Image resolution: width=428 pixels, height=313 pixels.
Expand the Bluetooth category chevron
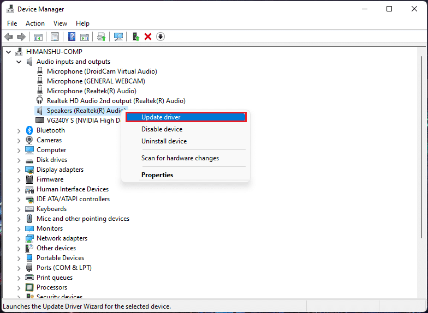pyautogui.click(x=19, y=131)
